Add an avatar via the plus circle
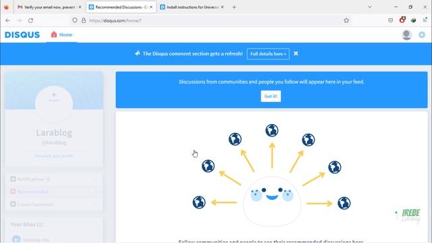The width and height of the screenshot is (432, 243). (54, 104)
